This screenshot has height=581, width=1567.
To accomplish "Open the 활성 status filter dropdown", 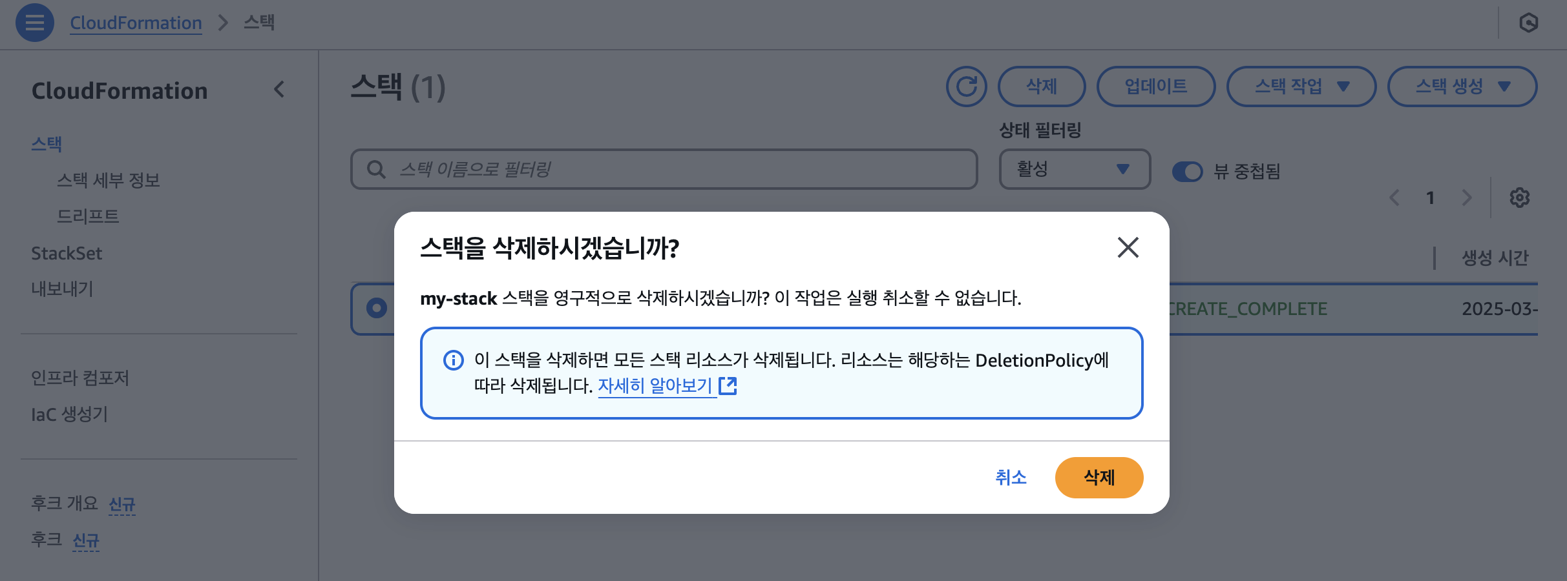I will click(x=1075, y=169).
